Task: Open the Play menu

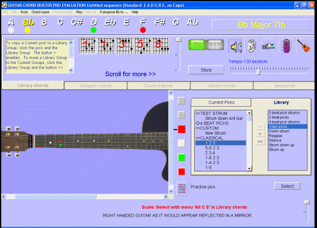Action: [x=79, y=12]
